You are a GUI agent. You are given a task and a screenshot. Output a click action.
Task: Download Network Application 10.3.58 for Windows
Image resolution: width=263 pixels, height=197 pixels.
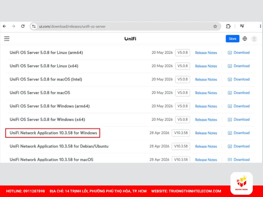(239, 133)
